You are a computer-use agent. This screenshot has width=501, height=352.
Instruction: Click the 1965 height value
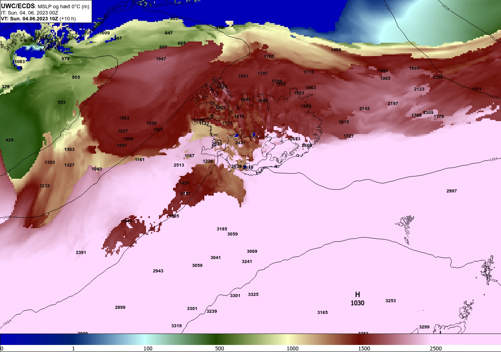pyautogui.click(x=385, y=78)
